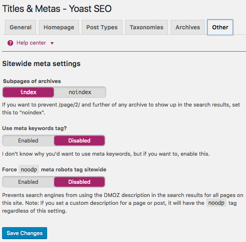The height and width of the screenshot is (242, 246).
Task: Click the noodp code tag in description
Action: (x=216, y=203)
